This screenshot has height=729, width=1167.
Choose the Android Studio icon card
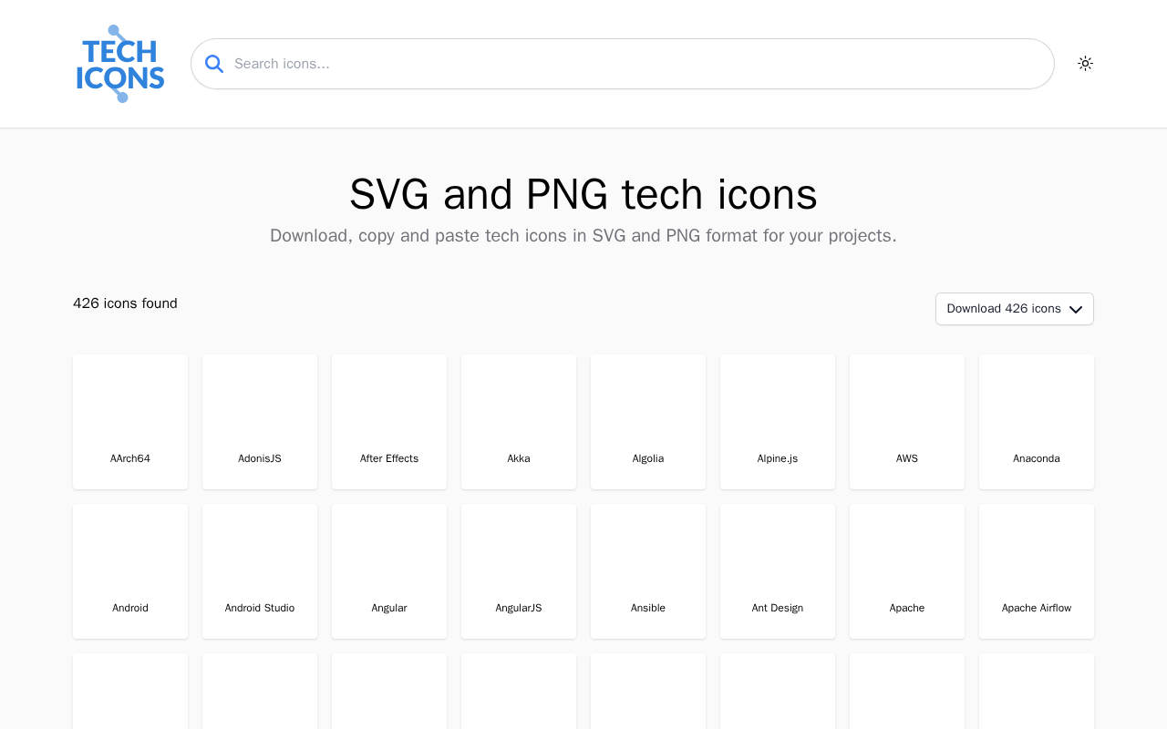260,571
